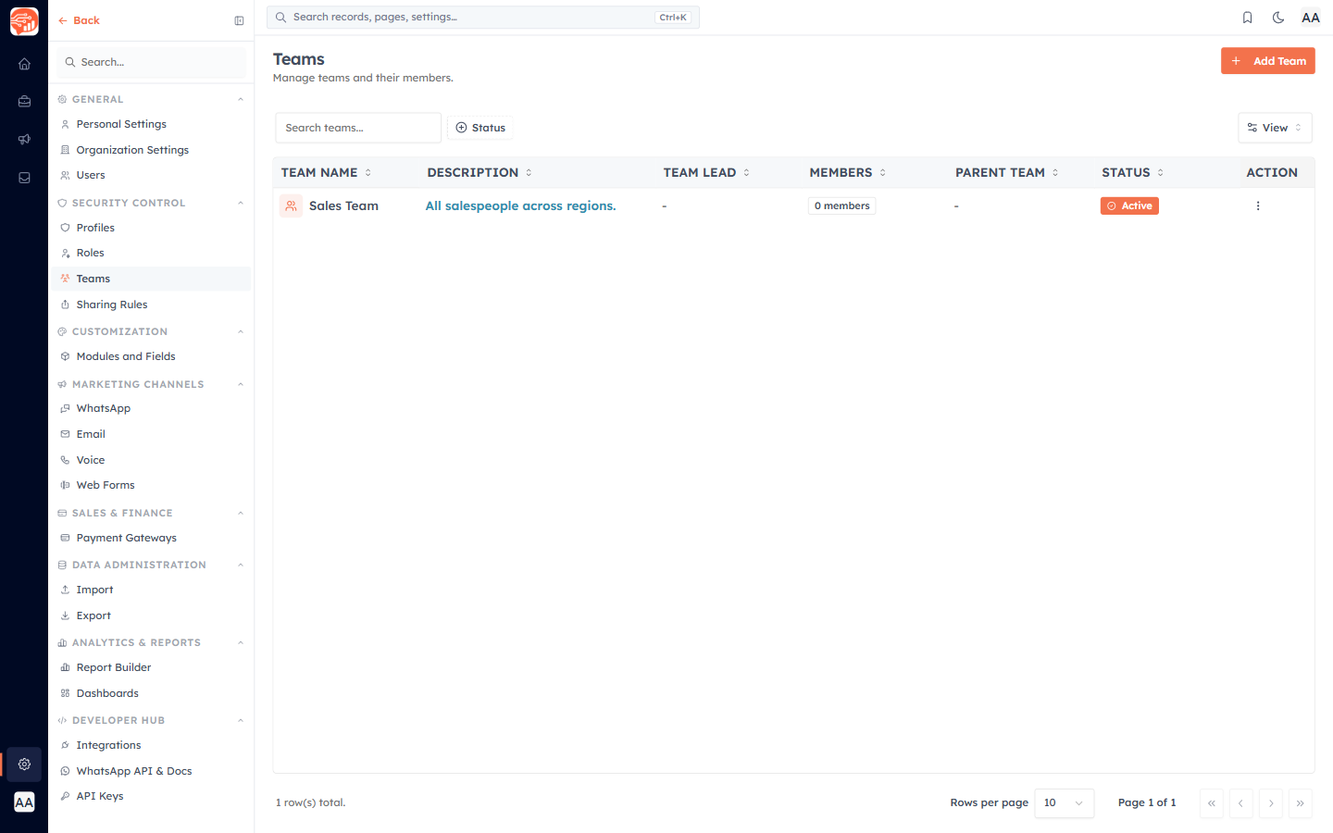Open the AA user menu in top bar
The height and width of the screenshot is (833, 1333).
1311,18
